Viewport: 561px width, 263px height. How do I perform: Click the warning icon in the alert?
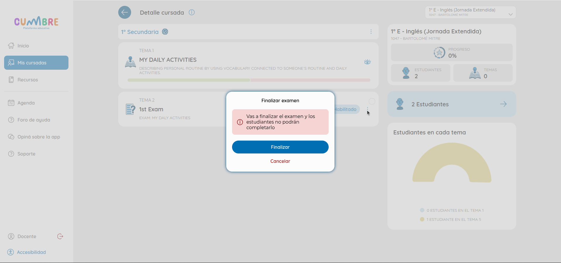point(240,122)
